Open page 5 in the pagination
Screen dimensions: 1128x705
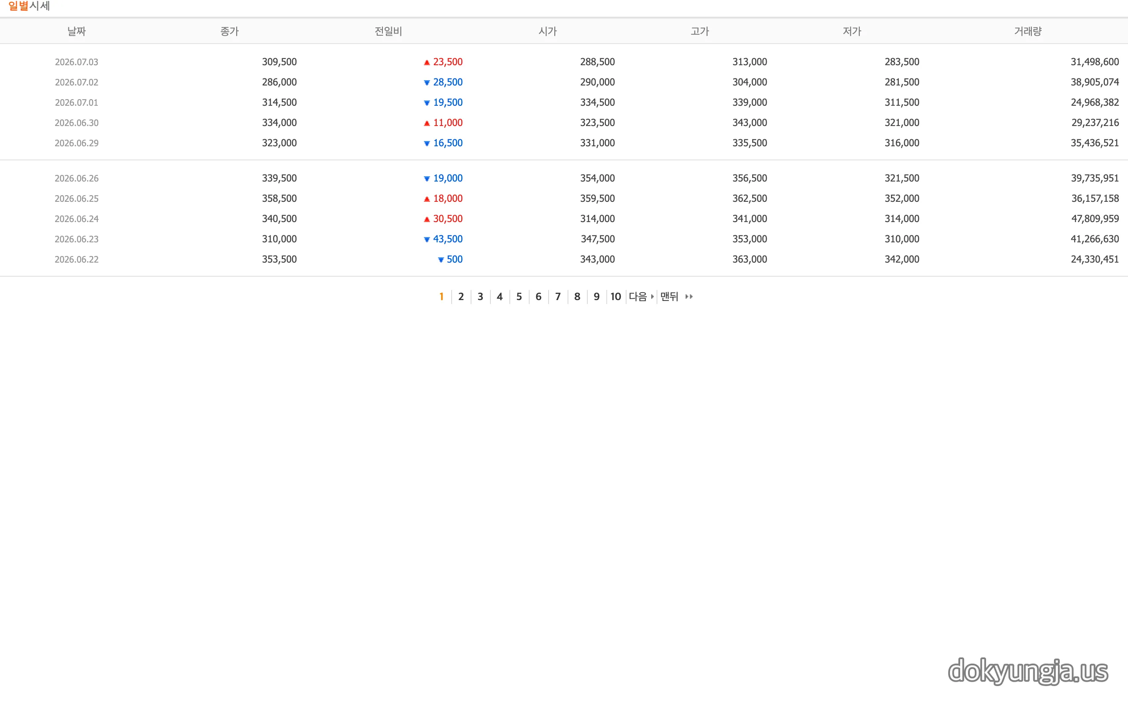coord(519,297)
